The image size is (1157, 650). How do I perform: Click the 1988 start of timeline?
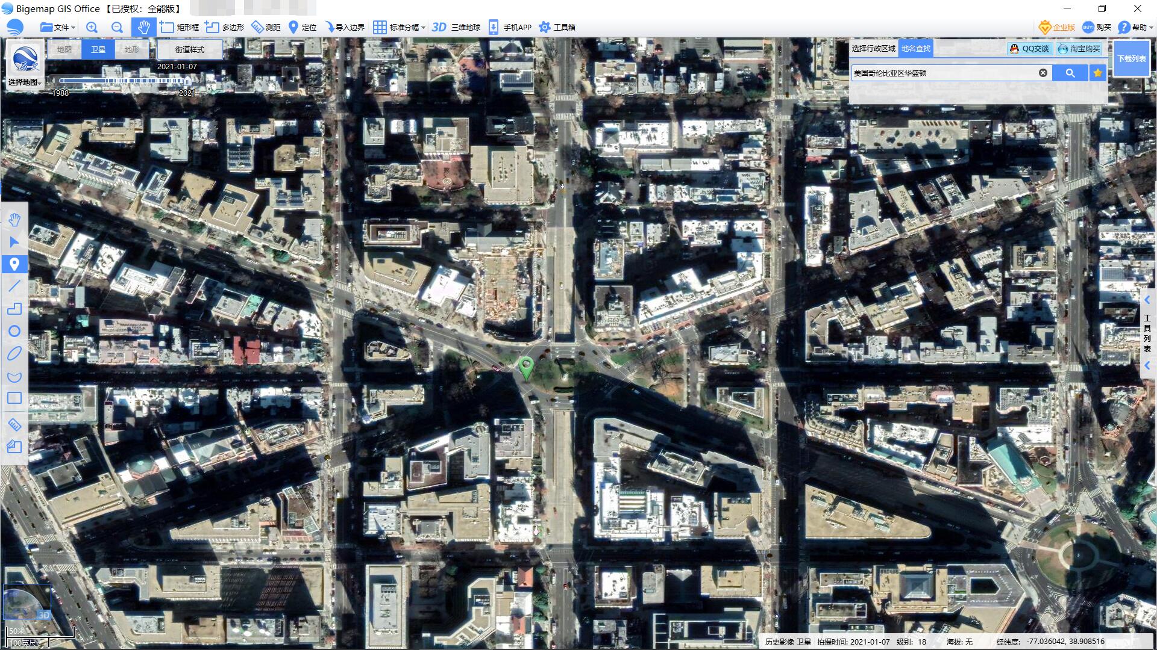pos(60,93)
